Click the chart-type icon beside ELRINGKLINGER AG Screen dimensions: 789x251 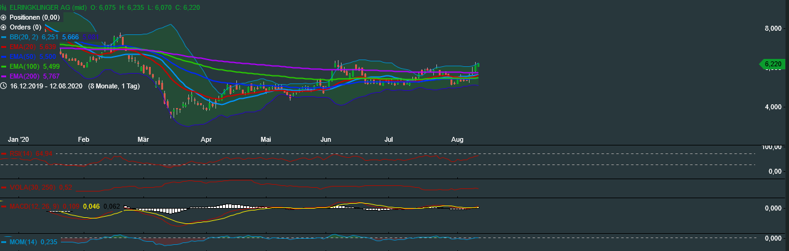click(x=3, y=8)
